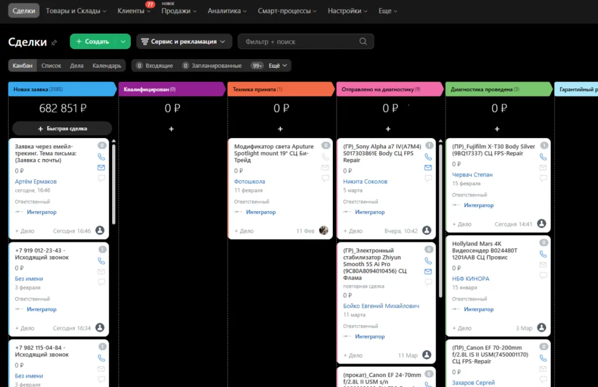Open the Сервис и рекламация pipeline selector
Viewport: 598px width, 387px height.
coord(184,42)
